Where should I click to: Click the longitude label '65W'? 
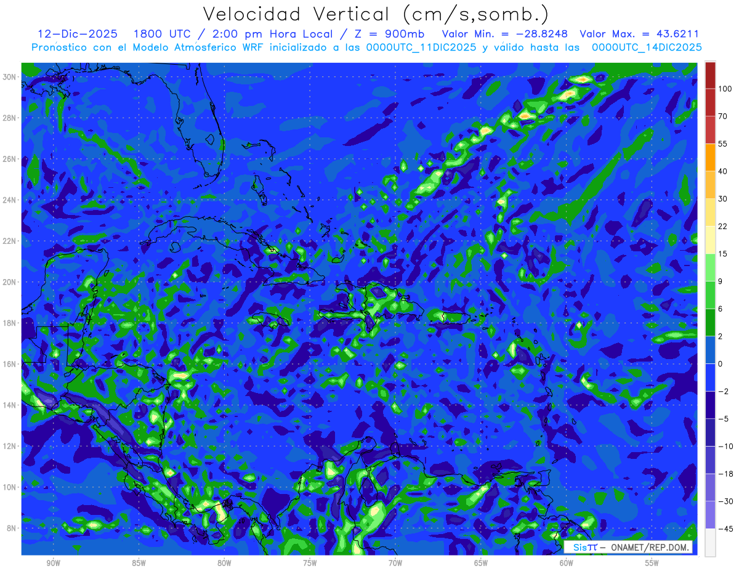click(x=481, y=563)
